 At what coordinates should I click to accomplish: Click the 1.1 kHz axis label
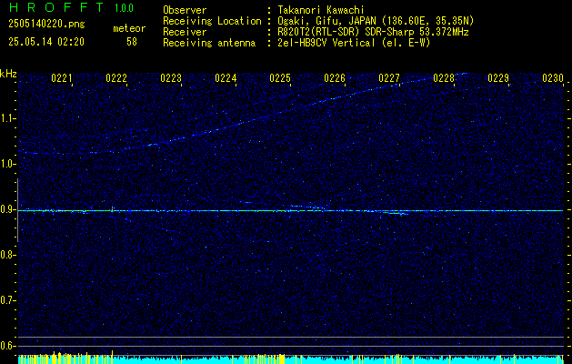pos(8,119)
